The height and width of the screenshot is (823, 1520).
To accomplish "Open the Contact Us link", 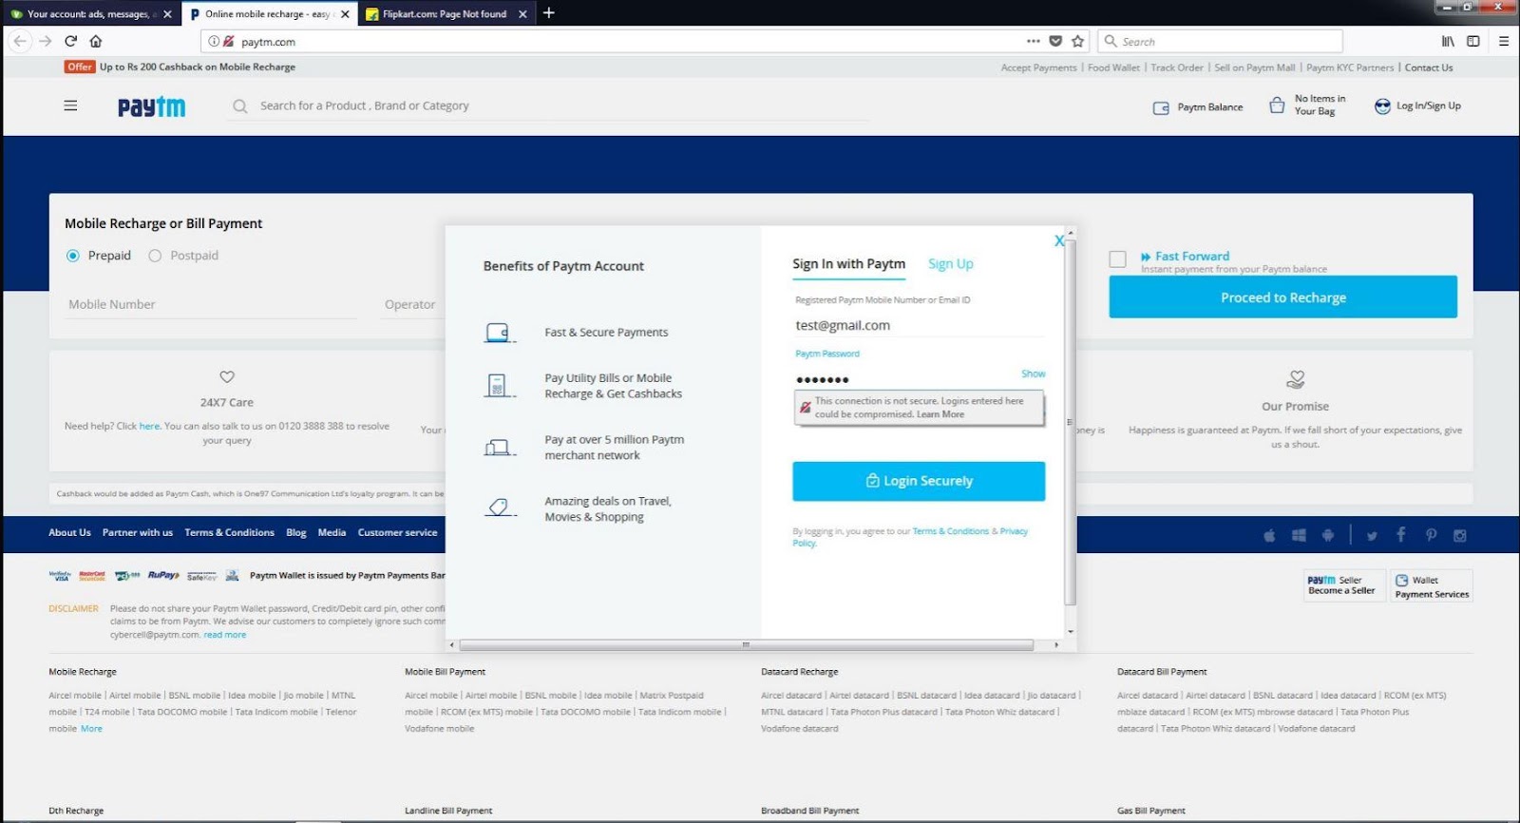I will pos(1429,67).
